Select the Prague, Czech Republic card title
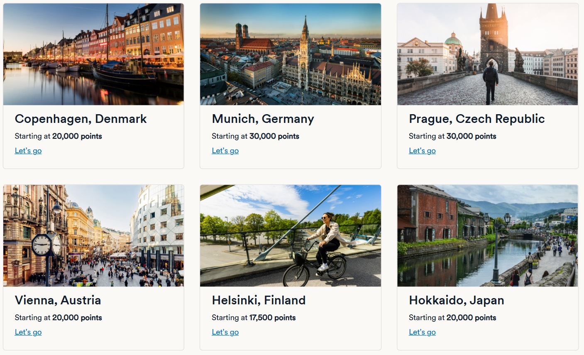Screen dimensions: 584x355 point(476,119)
